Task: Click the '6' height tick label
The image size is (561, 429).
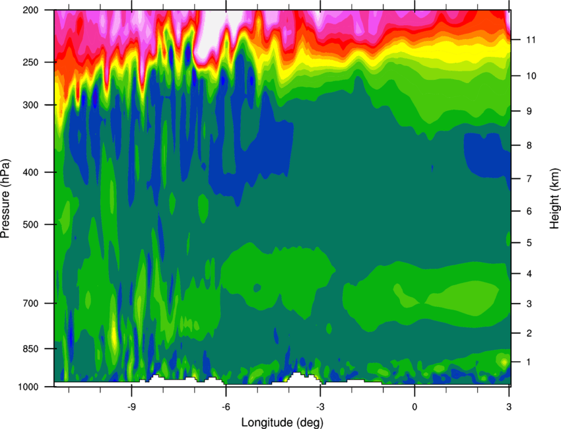Action: [x=529, y=211]
